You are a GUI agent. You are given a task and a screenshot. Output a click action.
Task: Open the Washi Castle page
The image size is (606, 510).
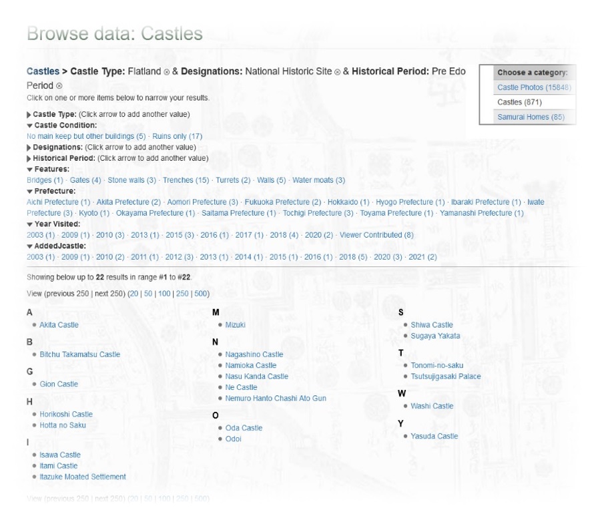tap(432, 407)
